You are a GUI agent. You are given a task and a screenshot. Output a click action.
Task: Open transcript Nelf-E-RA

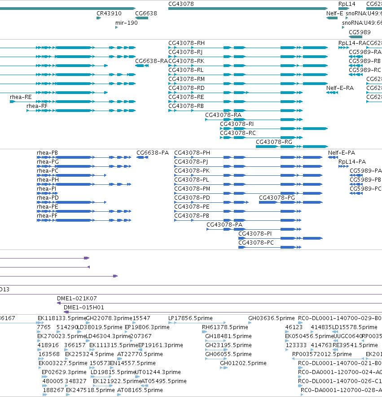[340, 88]
